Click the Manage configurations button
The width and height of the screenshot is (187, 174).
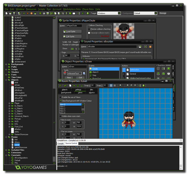(163, 13)
